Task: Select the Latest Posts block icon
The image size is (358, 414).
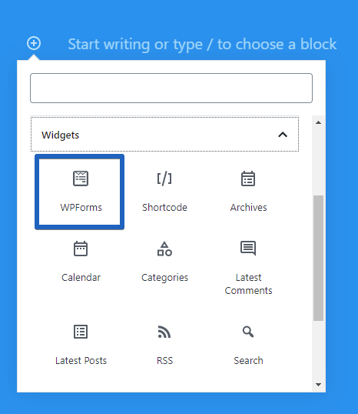Action: [x=81, y=332]
